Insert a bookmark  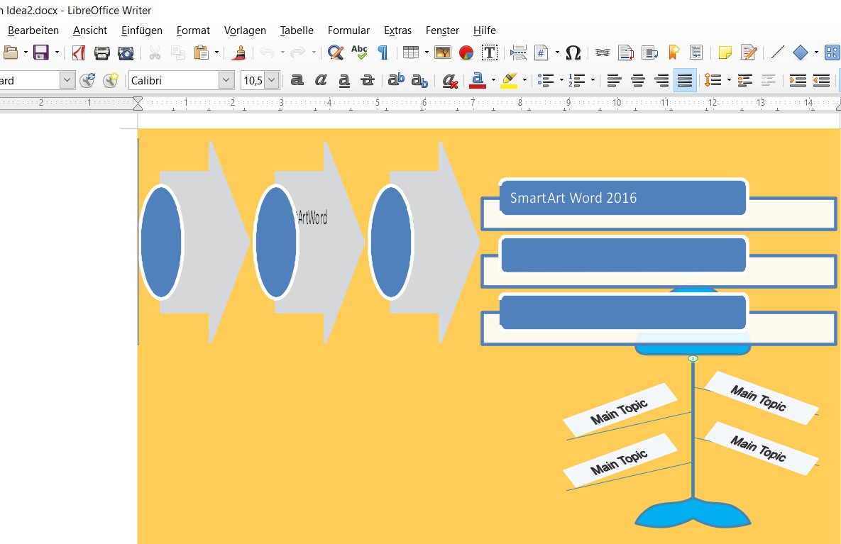pos(674,52)
